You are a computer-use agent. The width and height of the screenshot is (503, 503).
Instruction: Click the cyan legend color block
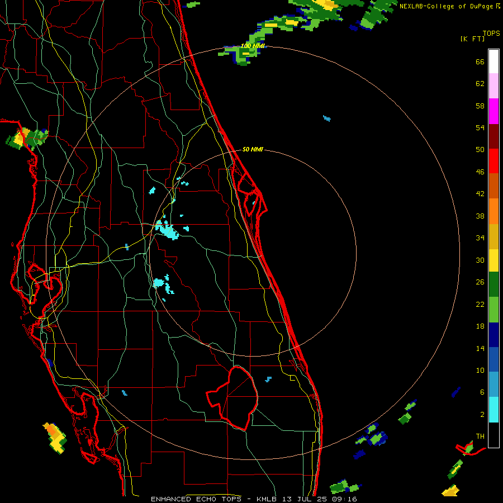pyautogui.click(x=493, y=410)
